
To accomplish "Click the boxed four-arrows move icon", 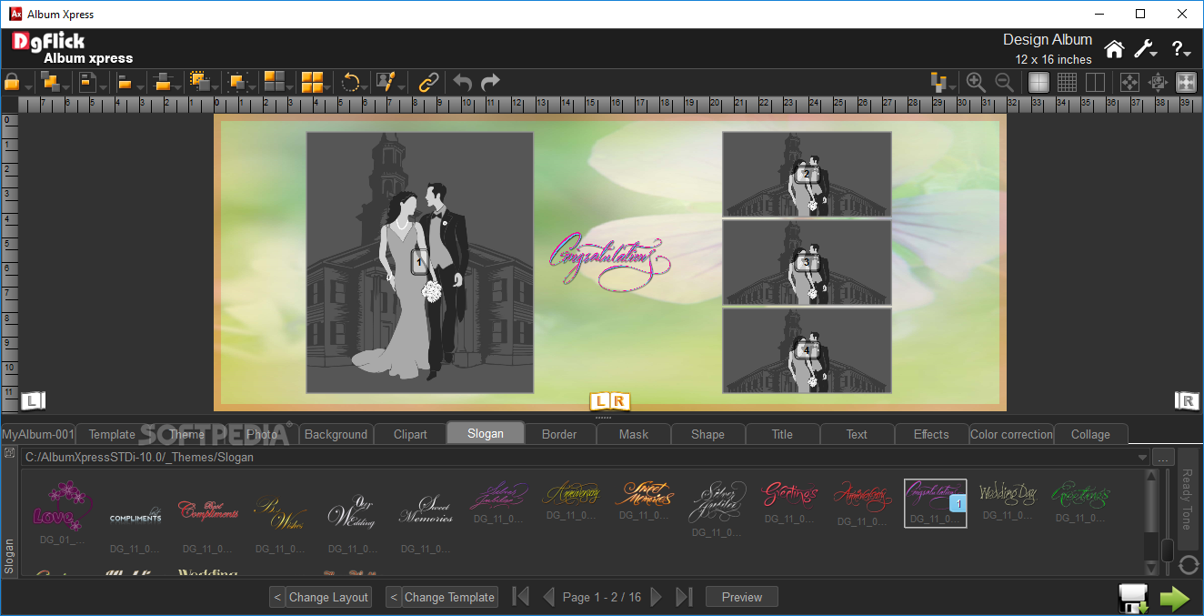I will pyautogui.click(x=1129, y=82).
